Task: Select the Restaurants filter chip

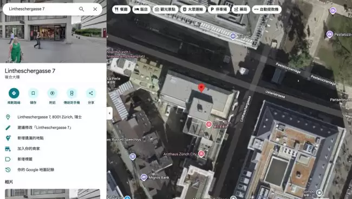Action: tap(121, 9)
